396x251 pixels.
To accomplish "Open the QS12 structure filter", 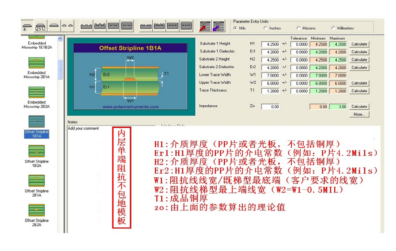I will 40,26.
